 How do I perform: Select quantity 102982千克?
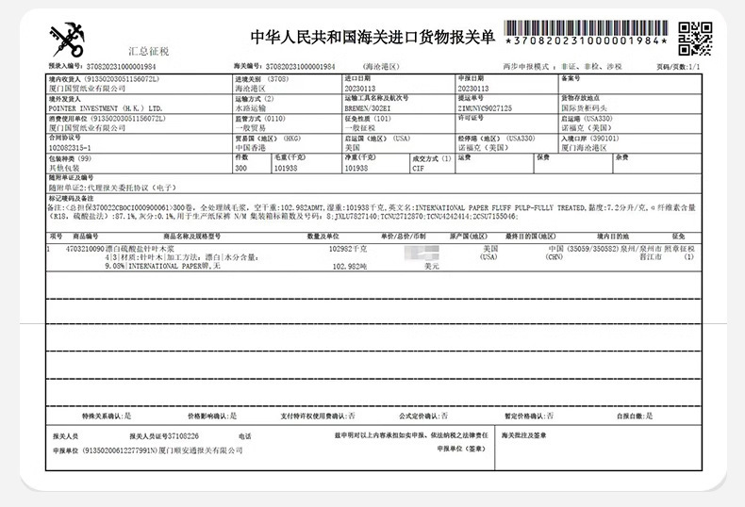click(348, 248)
